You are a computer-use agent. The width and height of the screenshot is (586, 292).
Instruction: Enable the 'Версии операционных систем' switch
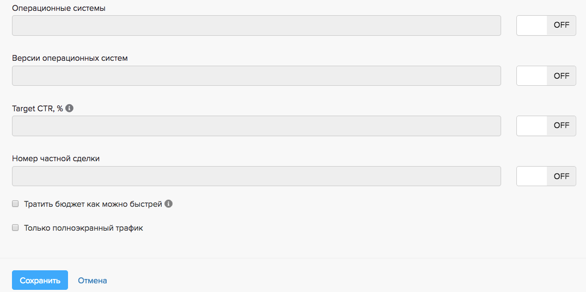pos(546,76)
